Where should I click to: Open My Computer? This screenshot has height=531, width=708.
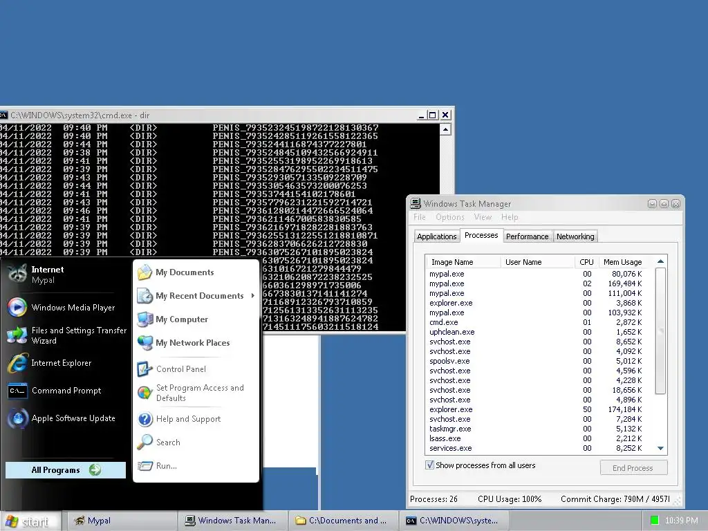tap(172, 319)
